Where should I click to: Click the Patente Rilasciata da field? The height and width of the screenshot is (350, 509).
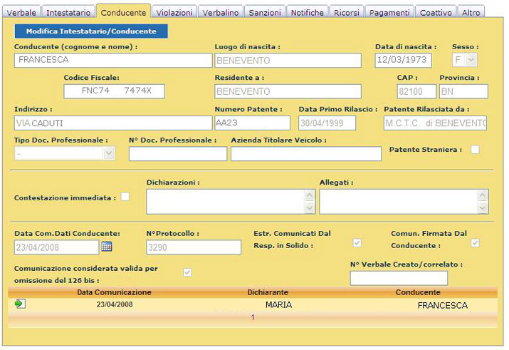[x=435, y=123]
